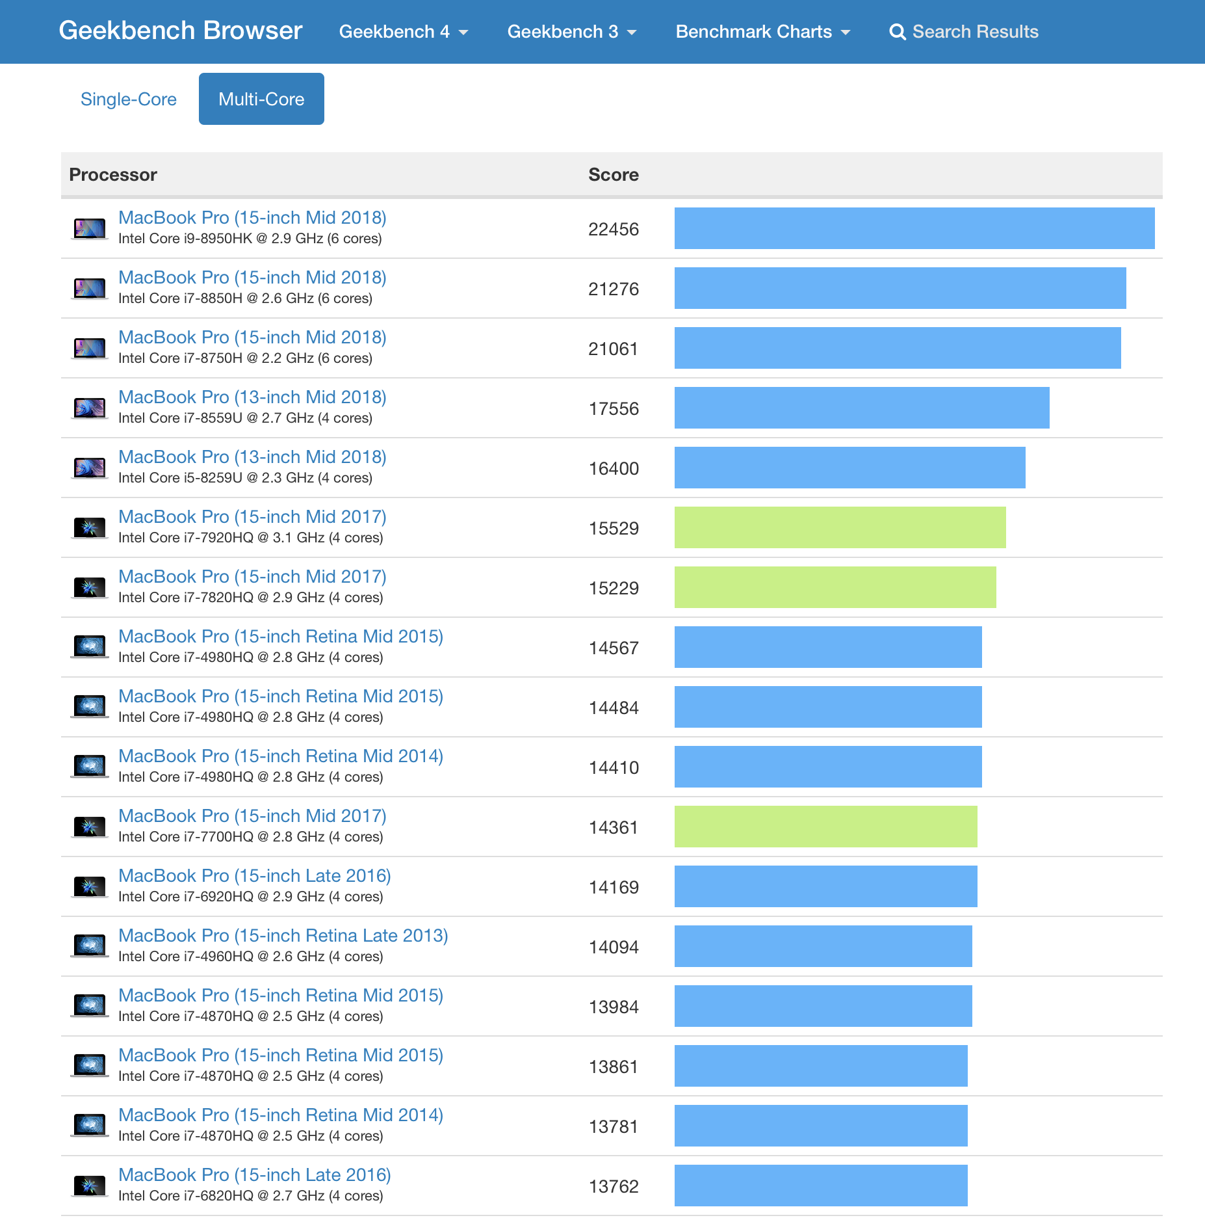The height and width of the screenshot is (1220, 1205).
Task: Select text Intel Core i7-8750H @ 2.2 GHz
Action: (216, 358)
